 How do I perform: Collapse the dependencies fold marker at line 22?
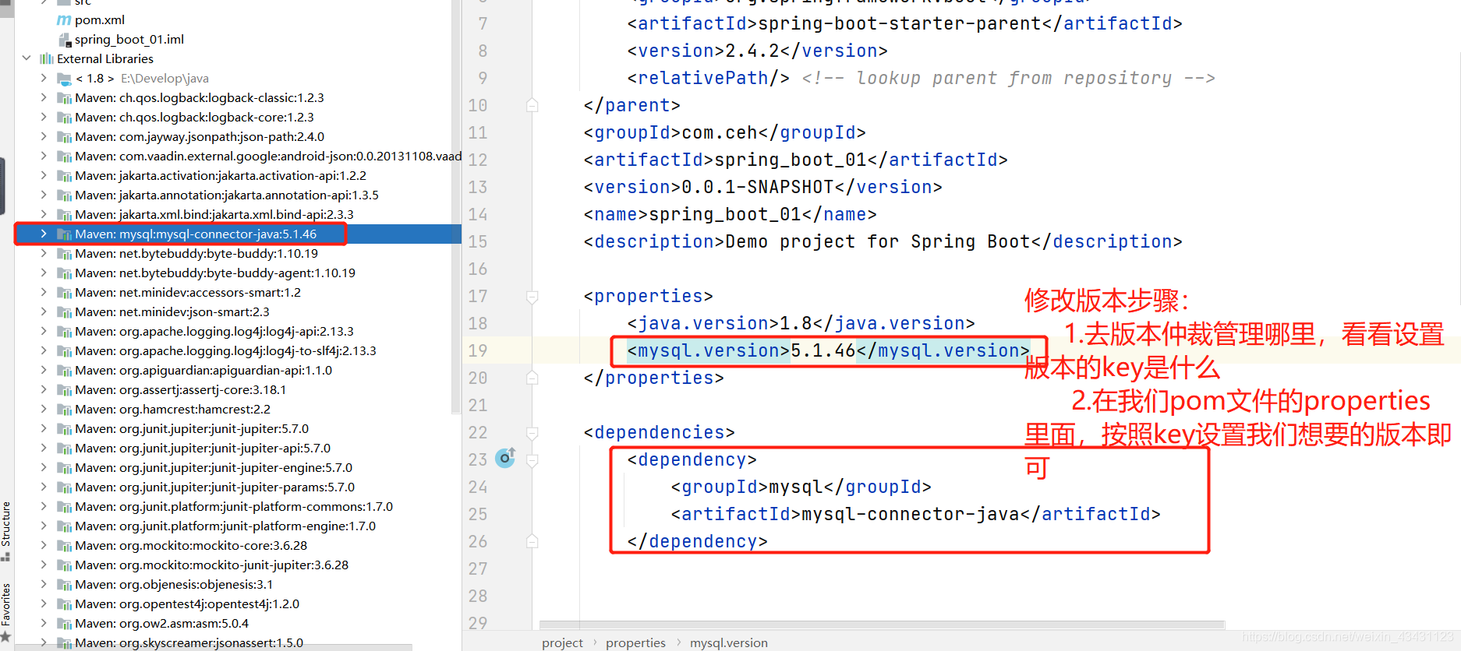point(532,433)
